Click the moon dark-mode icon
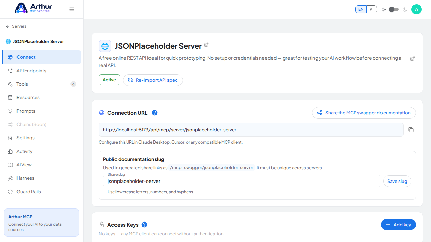The image size is (431, 242). click(405, 9)
